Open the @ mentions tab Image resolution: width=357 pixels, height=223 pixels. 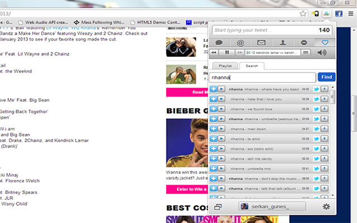click(240, 42)
